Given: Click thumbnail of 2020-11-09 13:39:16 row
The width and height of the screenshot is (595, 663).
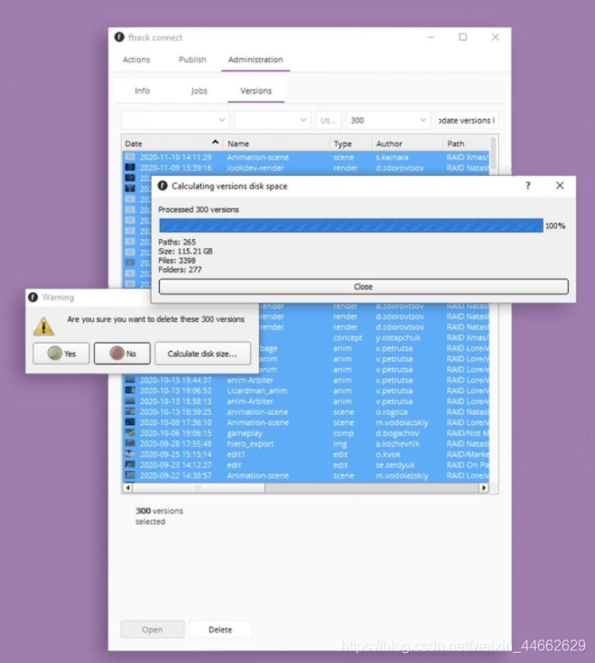Looking at the screenshot, I should (130, 168).
